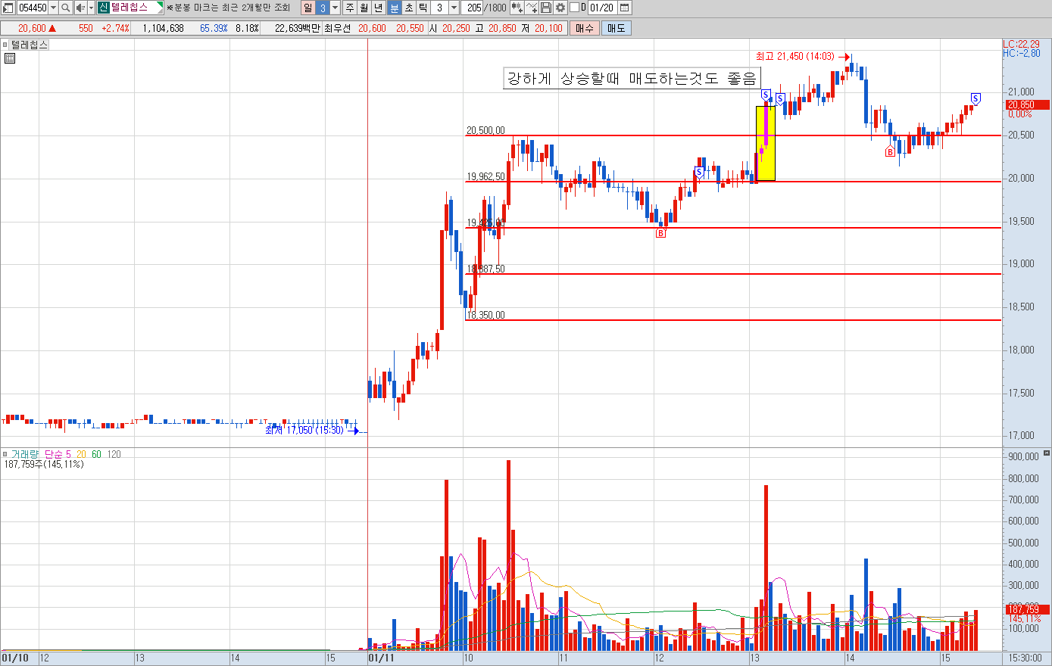Select the 초 (second) period button
The height and width of the screenshot is (666, 1052).
pyautogui.click(x=408, y=8)
